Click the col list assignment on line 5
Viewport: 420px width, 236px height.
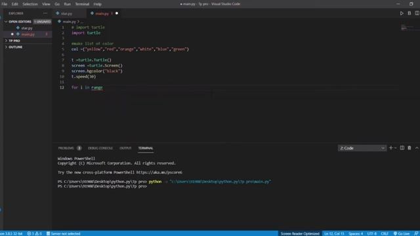click(x=130, y=49)
